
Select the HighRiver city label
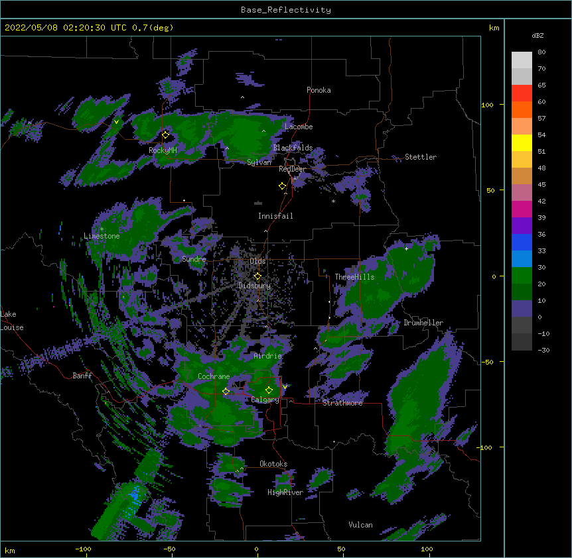pyautogui.click(x=285, y=492)
